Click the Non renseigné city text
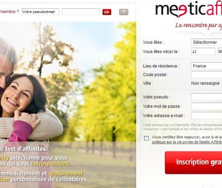 point(205,83)
